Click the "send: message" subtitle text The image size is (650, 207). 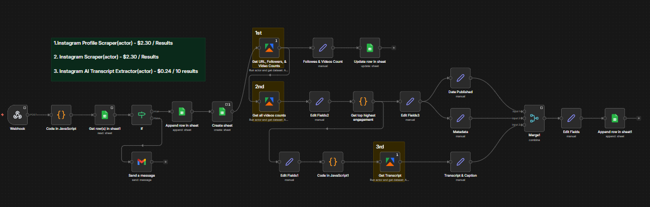[142, 180]
